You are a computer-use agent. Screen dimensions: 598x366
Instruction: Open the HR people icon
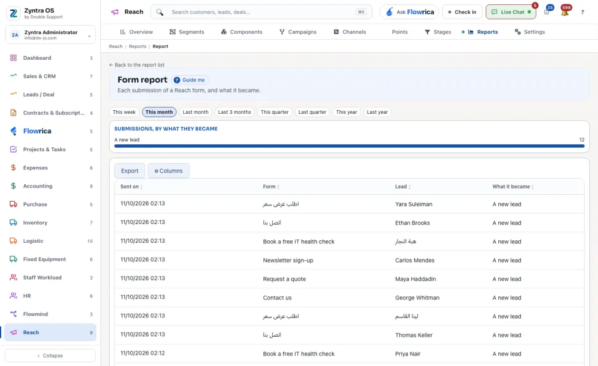coord(13,296)
